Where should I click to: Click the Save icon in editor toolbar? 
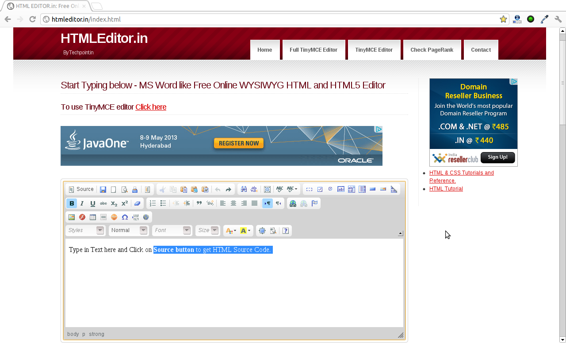[x=103, y=190]
